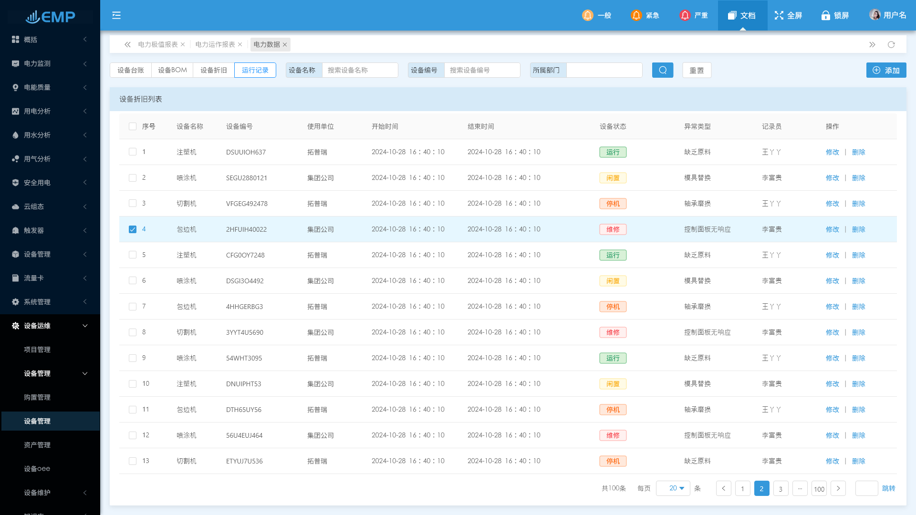Refresh the page using the reload icon
This screenshot has height=515, width=916.
coord(891,44)
